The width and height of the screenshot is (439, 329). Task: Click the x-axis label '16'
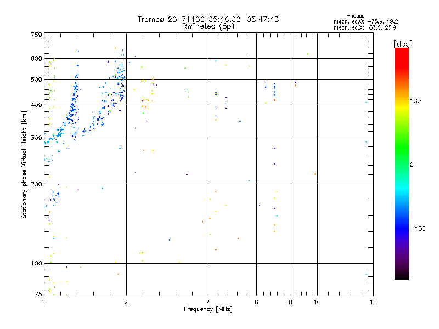click(x=373, y=302)
